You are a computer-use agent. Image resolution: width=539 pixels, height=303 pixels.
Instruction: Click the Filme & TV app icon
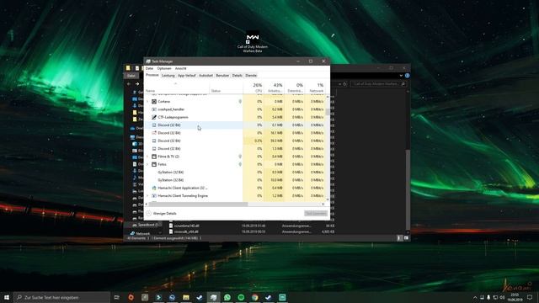154,157
